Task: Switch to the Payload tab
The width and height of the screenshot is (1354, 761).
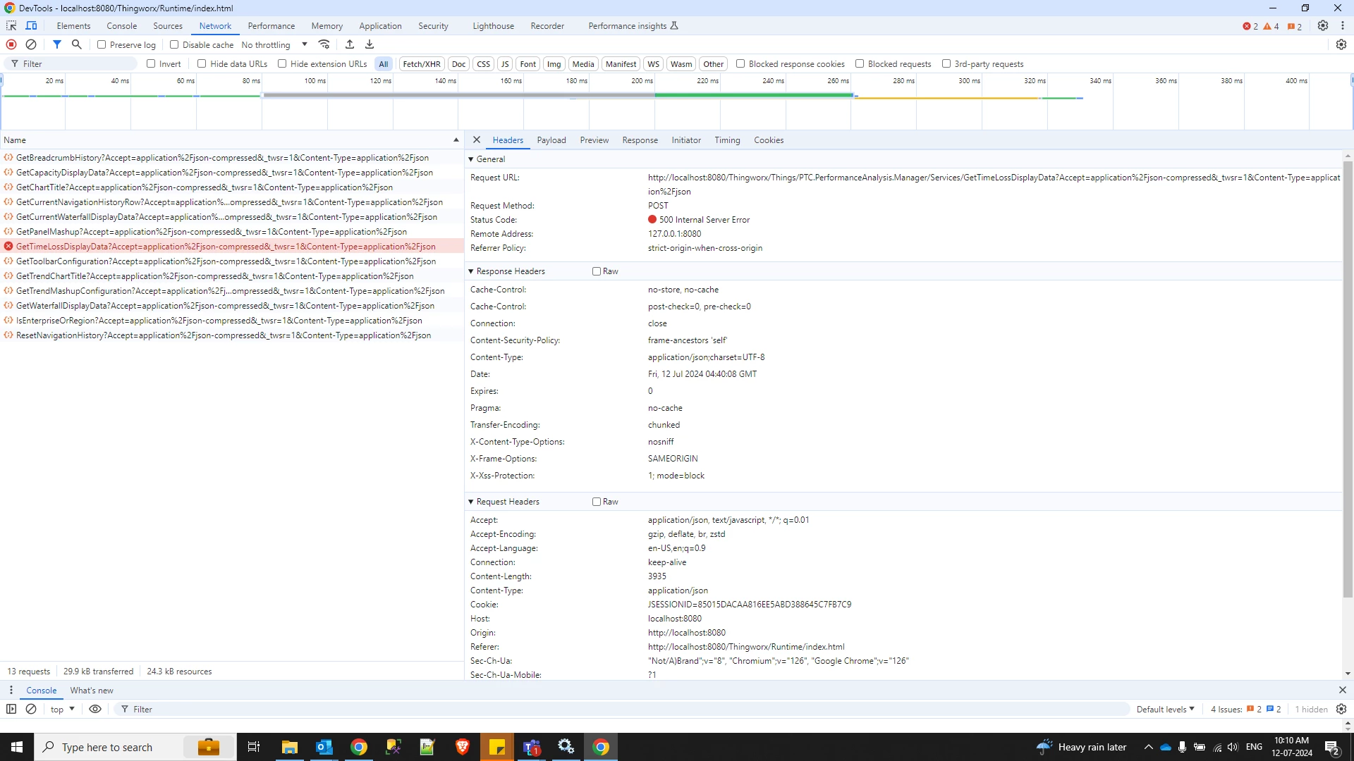Action: pyautogui.click(x=551, y=140)
